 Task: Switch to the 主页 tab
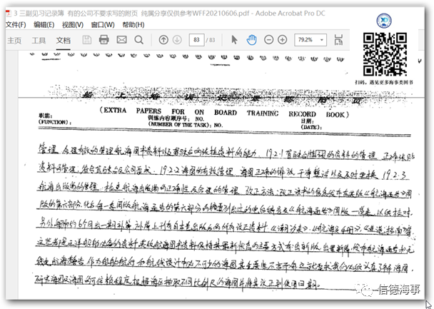pos(14,41)
